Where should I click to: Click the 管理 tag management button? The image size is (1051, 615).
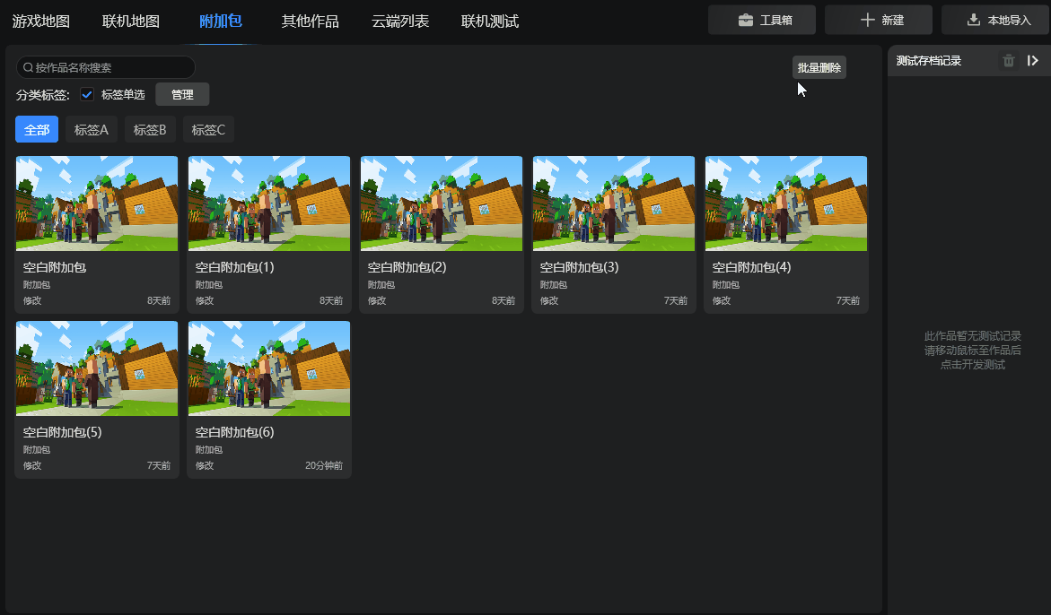point(182,94)
